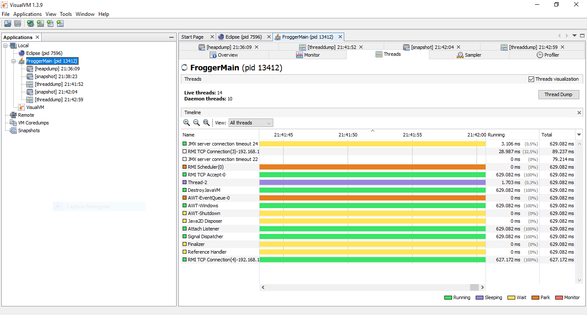Screen dimensions: 587x315
Task: Switch to the Sampler tab
Action: tap(469, 55)
